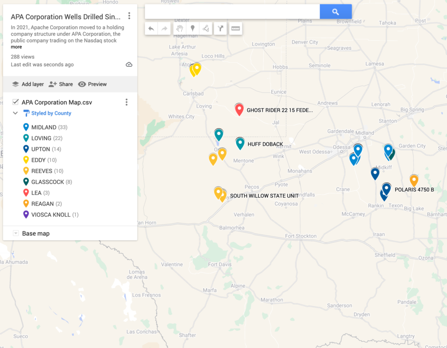Click the orange Reagan marker near Big Lake
447x348 pixels.
coord(414,181)
